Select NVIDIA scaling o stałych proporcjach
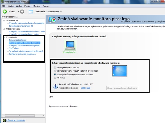The width and height of the screenshot is (165, 123). click(x=55, y=71)
